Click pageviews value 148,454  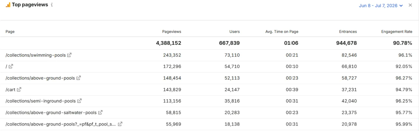coord(172,78)
